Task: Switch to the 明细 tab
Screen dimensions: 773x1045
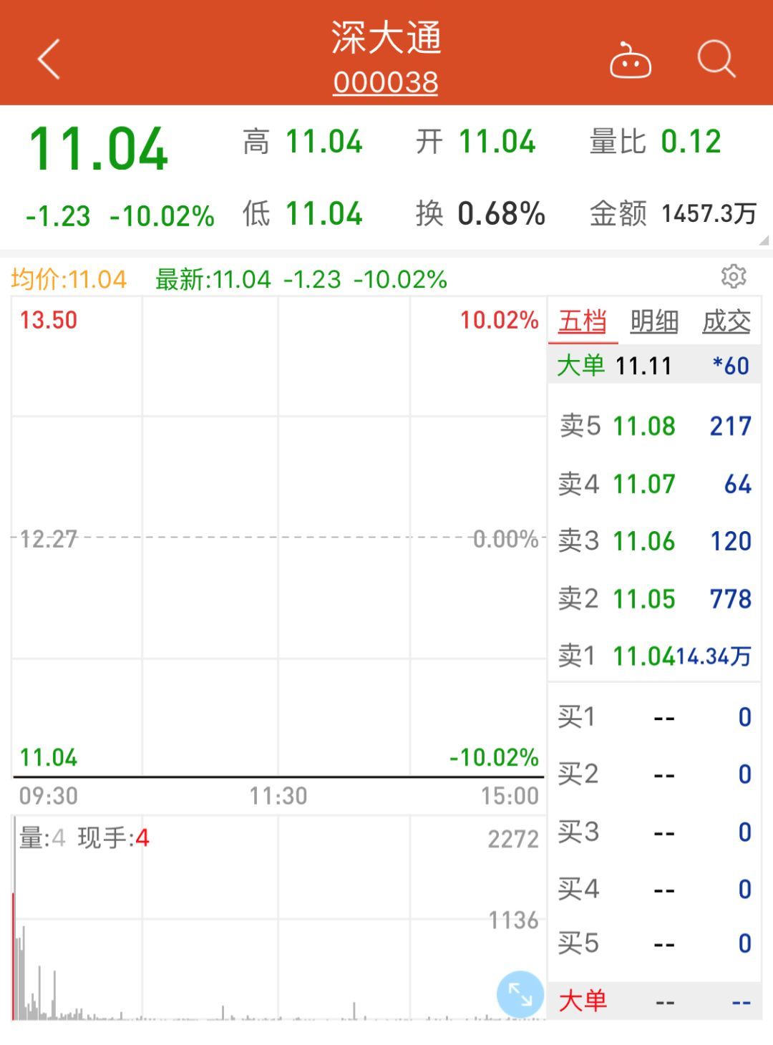Action: [654, 322]
